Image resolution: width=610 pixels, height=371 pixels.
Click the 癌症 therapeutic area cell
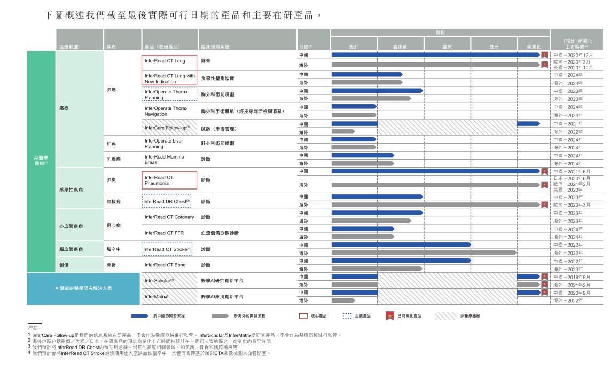click(80, 108)
